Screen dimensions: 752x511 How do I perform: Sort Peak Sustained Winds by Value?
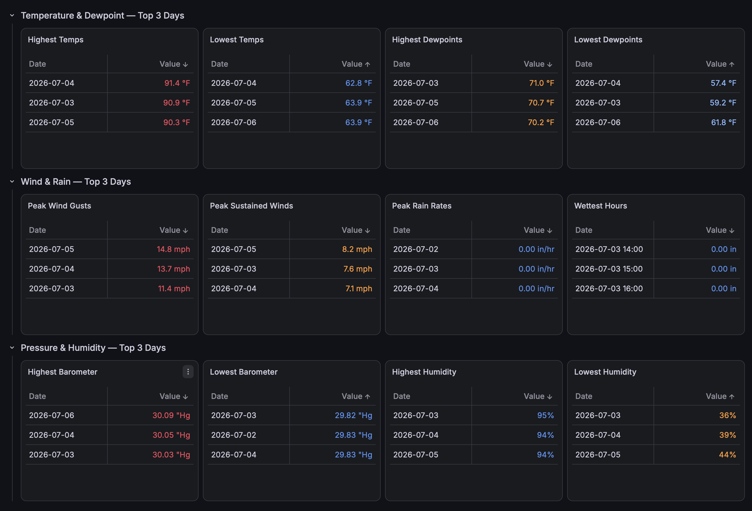355,230
